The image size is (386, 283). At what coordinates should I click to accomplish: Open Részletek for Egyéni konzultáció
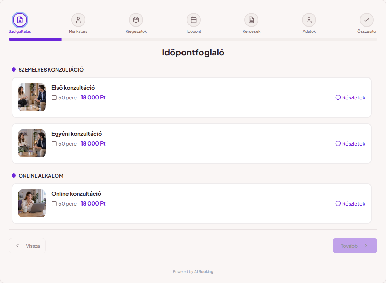tap(350, 143)
